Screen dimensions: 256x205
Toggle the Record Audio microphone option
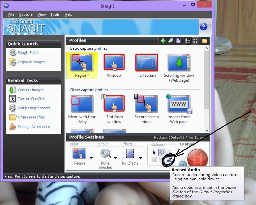click(169, 160)
